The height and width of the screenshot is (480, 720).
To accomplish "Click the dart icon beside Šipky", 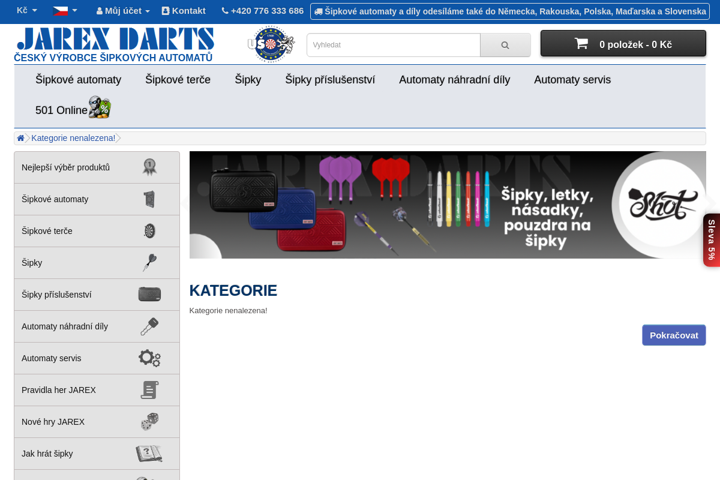I will click(149, 263).
